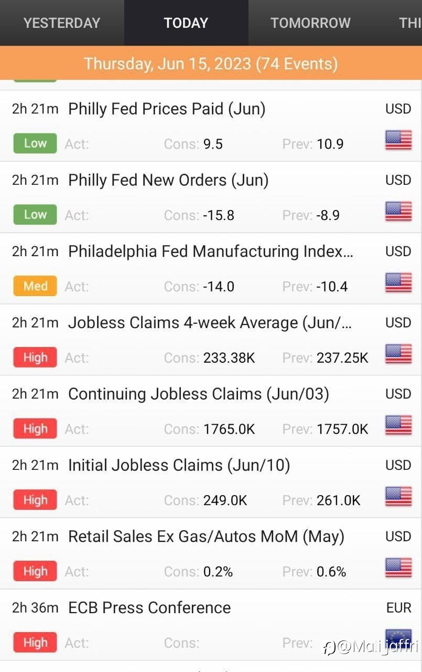Screen dimensions: 422x672
Task: Tap the orange Thursday, Jun 15, 2023 date header
Action: click(x=211, y=64)
